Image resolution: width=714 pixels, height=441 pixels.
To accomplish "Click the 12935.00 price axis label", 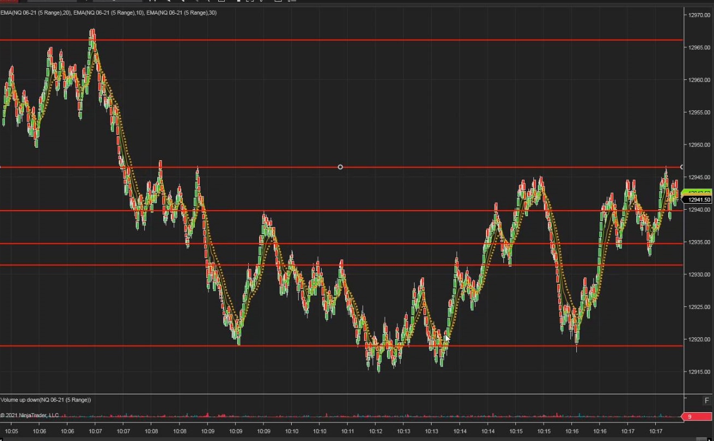I will 699,242.
